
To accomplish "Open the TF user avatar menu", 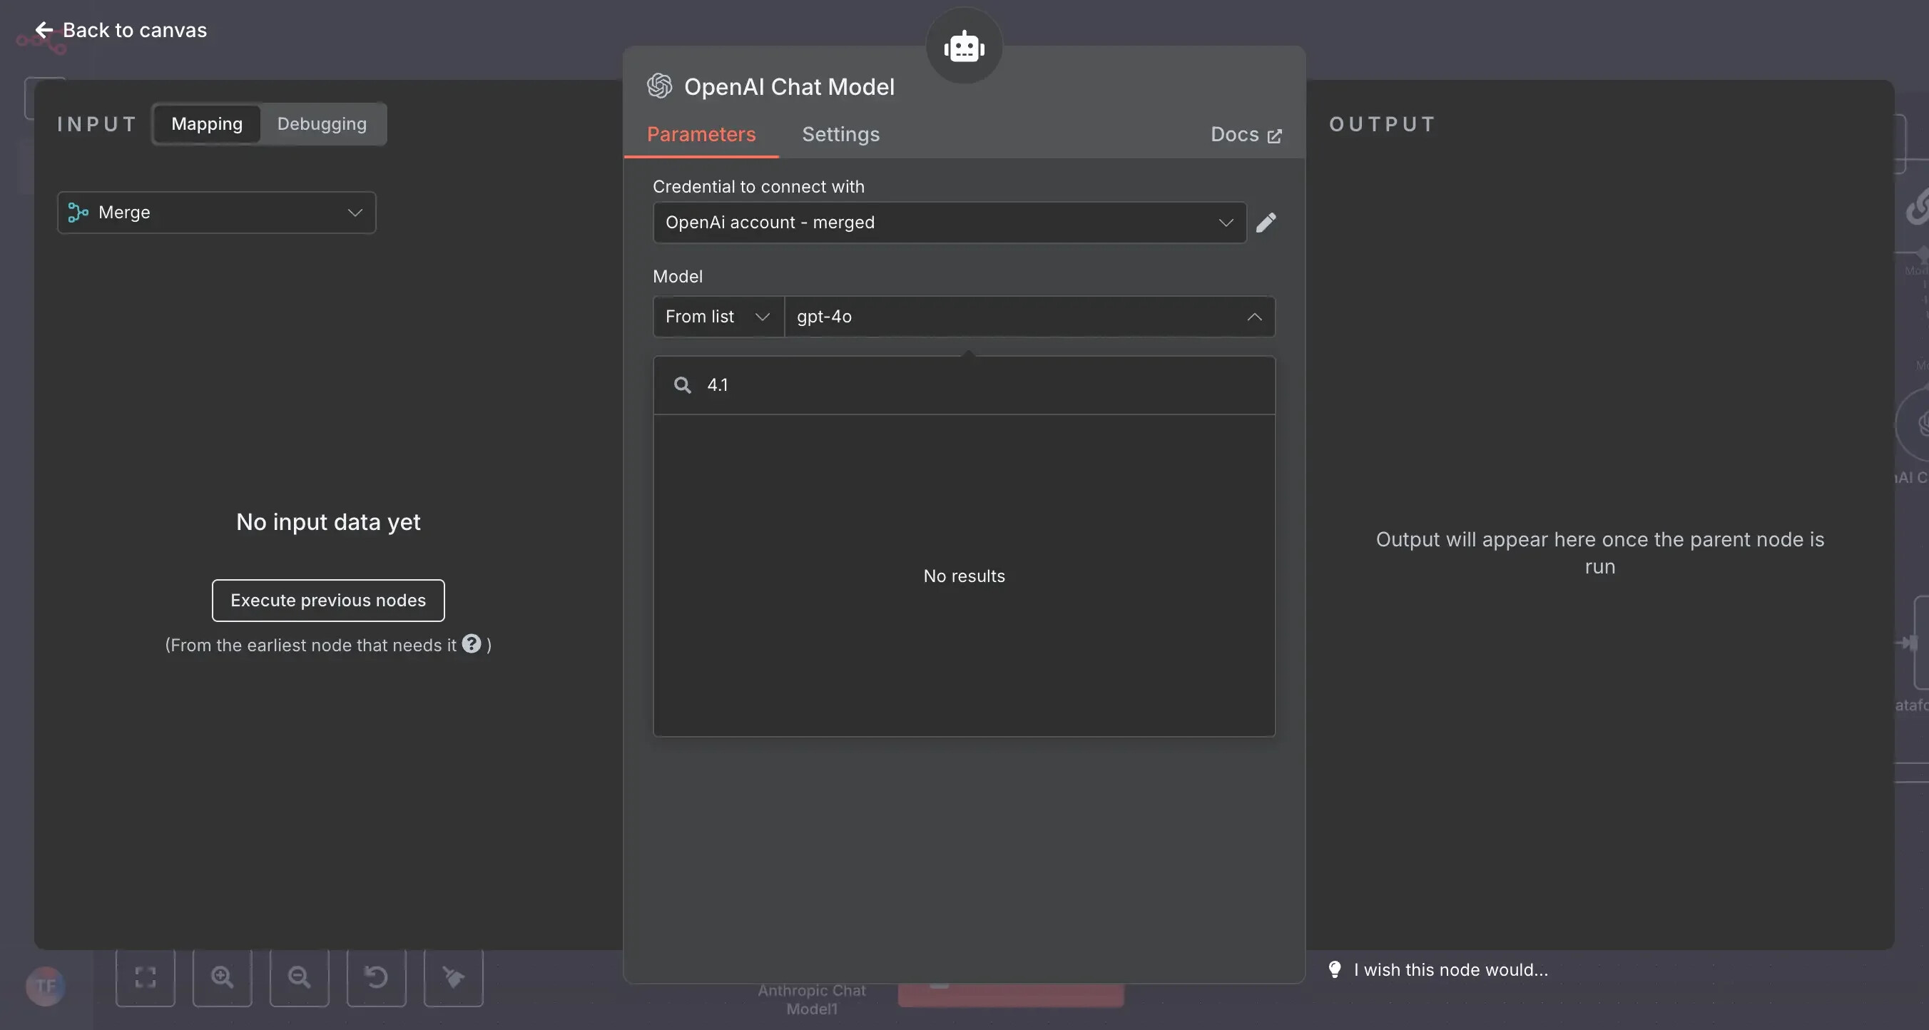I will point(46,986).
